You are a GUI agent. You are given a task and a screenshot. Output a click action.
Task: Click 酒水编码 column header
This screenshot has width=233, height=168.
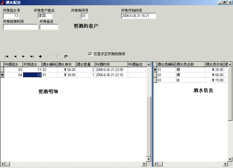click(50, 64)
